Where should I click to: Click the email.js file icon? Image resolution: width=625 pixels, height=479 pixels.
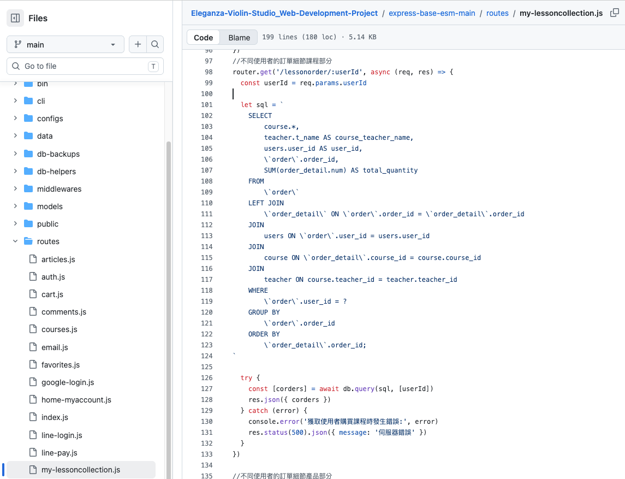33,347
